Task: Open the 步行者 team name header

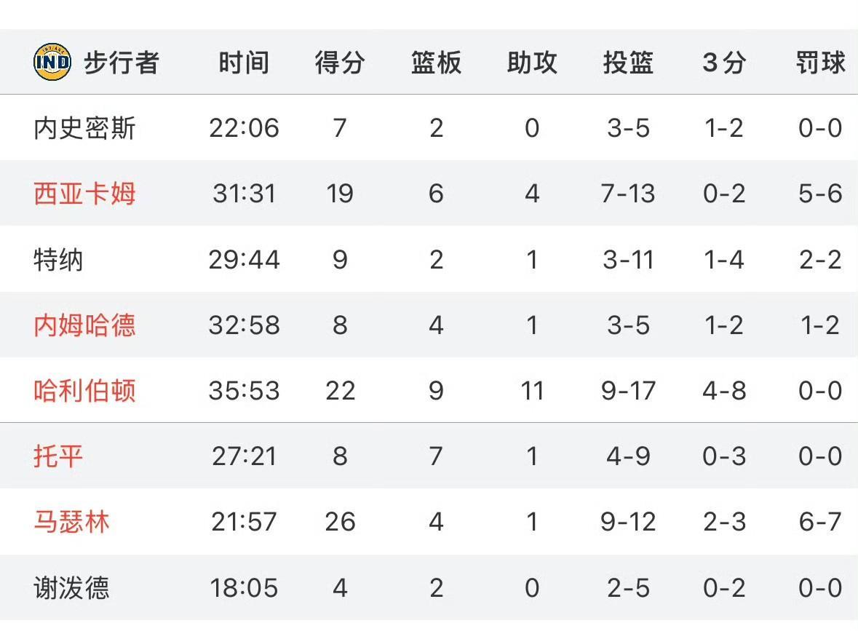Action: [x=122, y=63]
